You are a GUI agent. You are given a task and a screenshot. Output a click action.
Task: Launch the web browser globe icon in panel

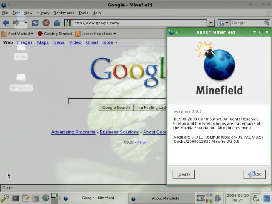point(46,198)
